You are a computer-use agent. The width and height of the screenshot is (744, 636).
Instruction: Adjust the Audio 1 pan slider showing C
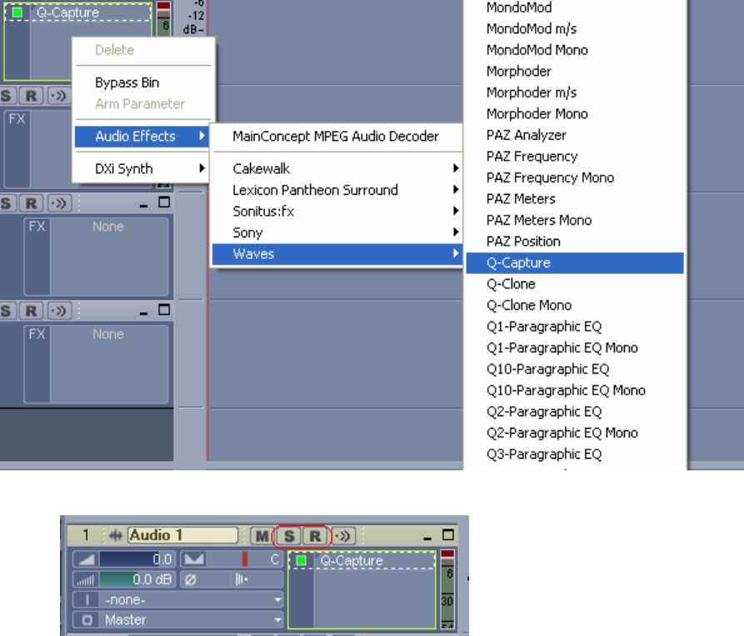point(244,559)
